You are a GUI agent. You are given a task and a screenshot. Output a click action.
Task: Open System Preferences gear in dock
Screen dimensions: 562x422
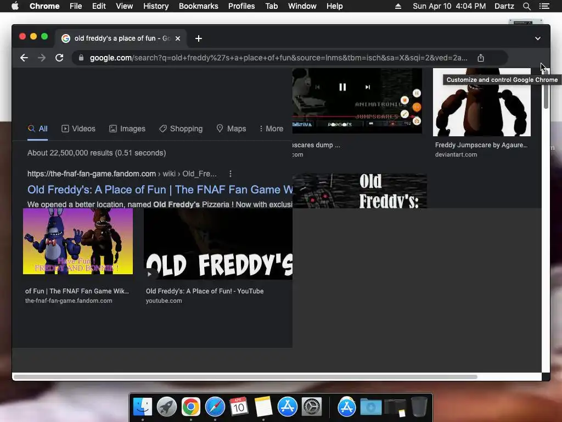pos(312,407)
